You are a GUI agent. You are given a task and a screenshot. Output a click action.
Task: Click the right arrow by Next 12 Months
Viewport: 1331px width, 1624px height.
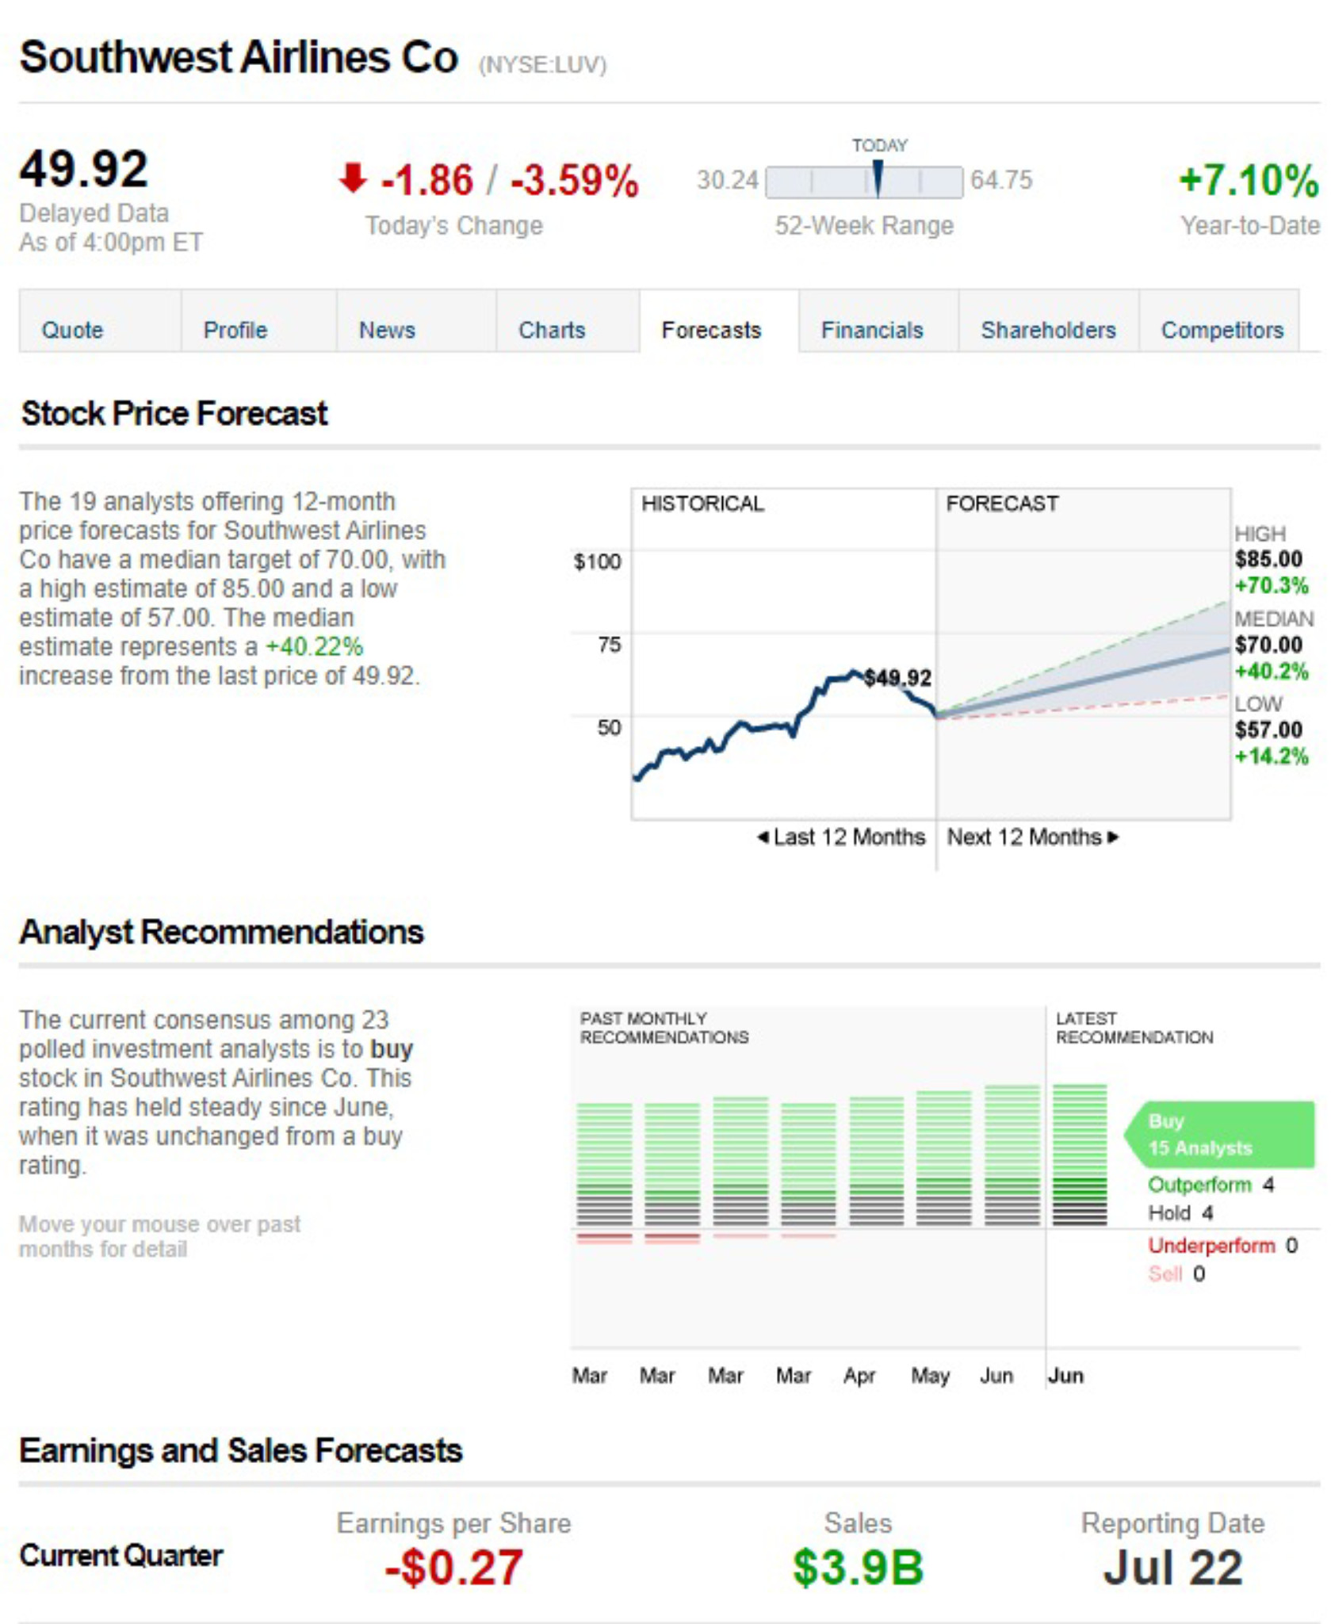click(x=1113, y=837)
